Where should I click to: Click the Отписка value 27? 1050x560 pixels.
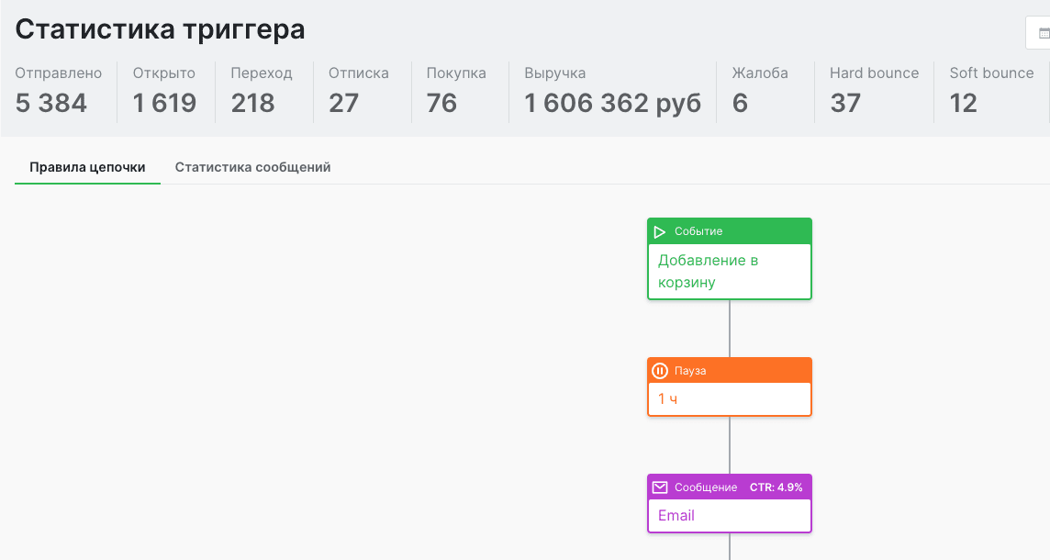343,103
